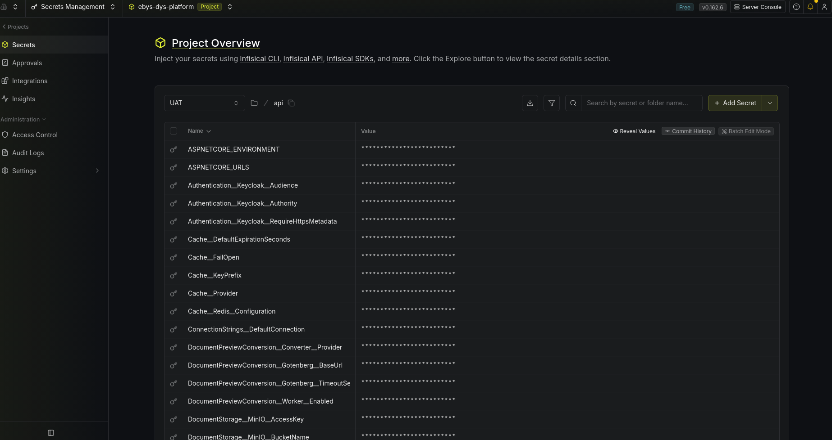
Task: Select DocumentStorage__MinIO__BucketName secret name
Action: tap(248, 437)
